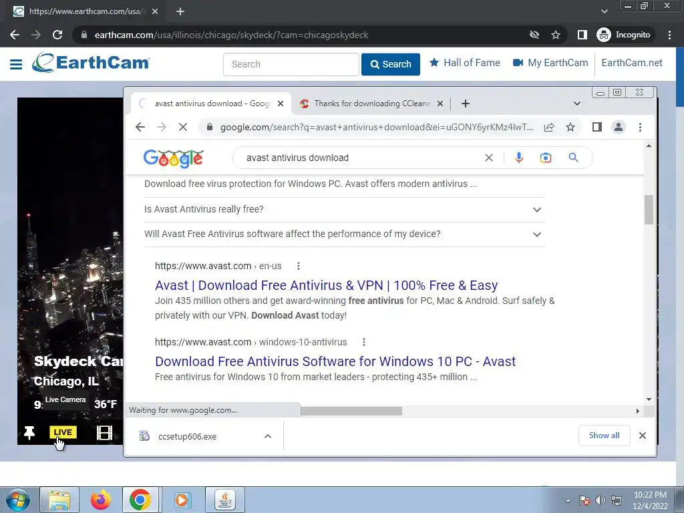The image size is (684, 513).
Task: Close the downloads bar
Action: [x=642, y=436]
